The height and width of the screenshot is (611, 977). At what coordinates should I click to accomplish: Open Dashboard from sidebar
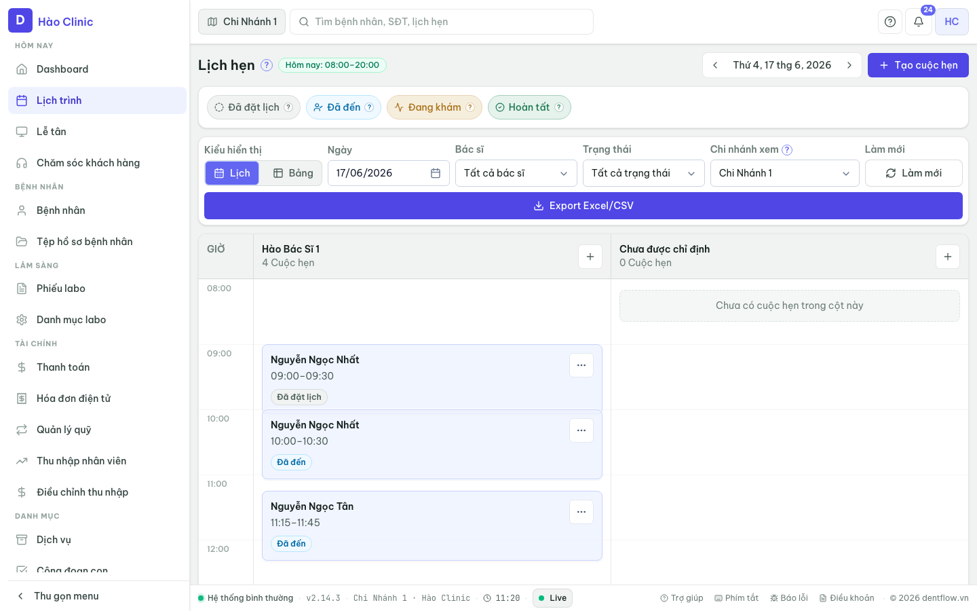click(x=97, y=69)
